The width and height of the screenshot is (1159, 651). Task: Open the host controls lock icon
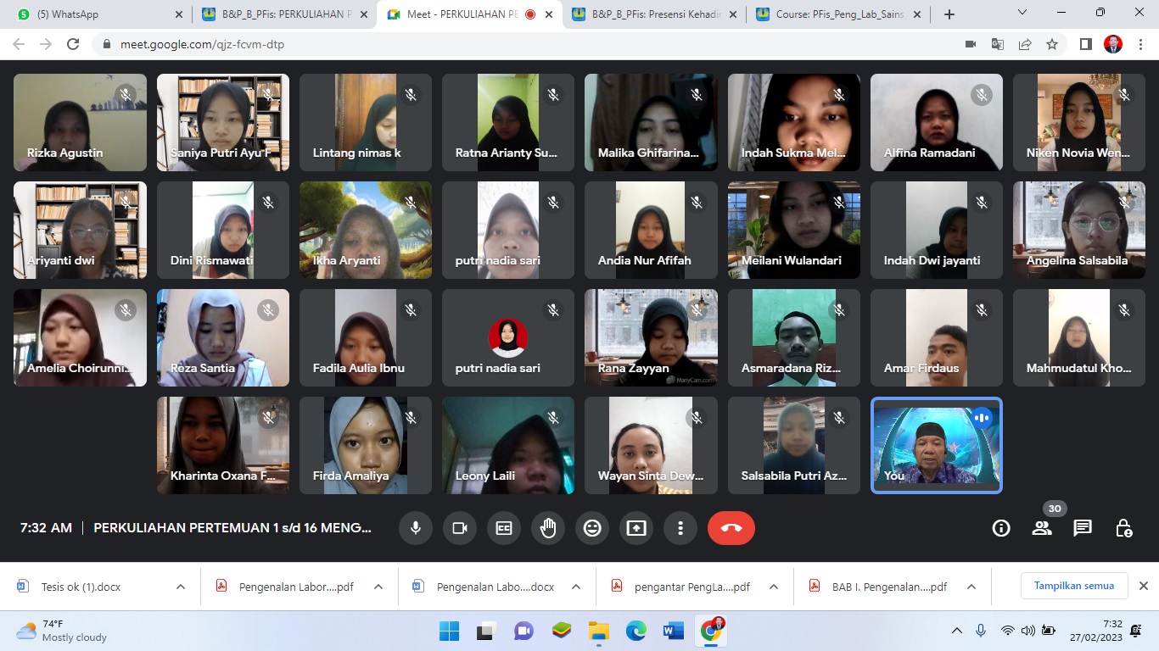(x=1123, y=528)
